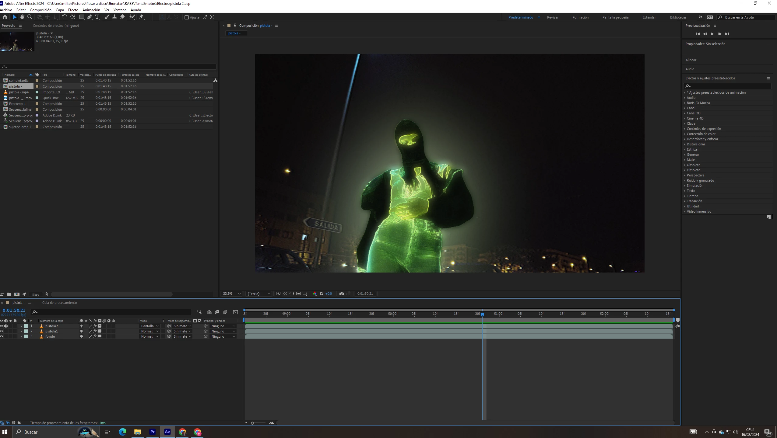Open Premiere Pro from the taskbar
The image size is (777, 438).
click(x=152, y=432)
